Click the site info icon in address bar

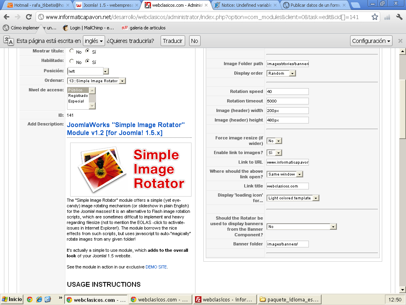[x=41, y=17]
